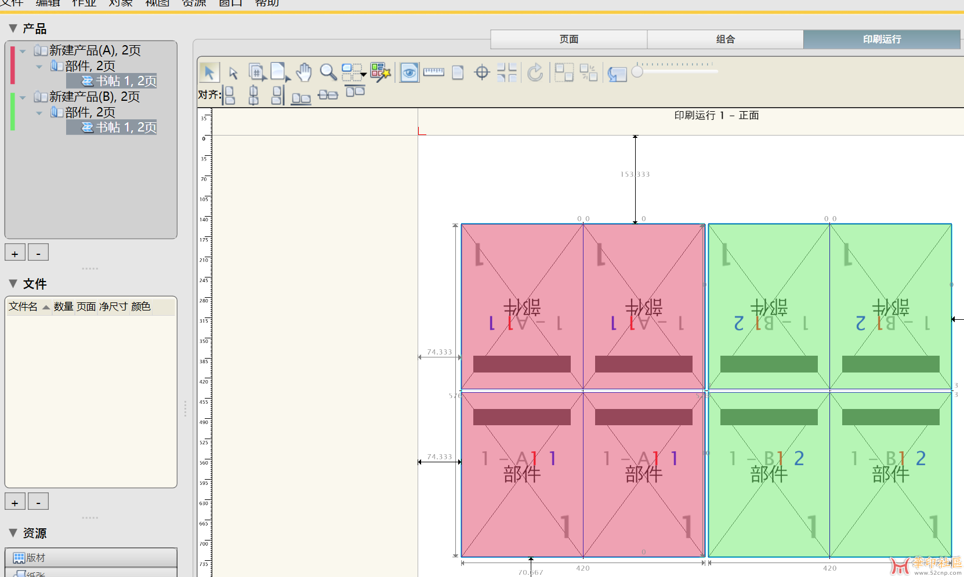Activate the magnifier zoom tool
Screen dimensions: 964x577
(328, 72)
